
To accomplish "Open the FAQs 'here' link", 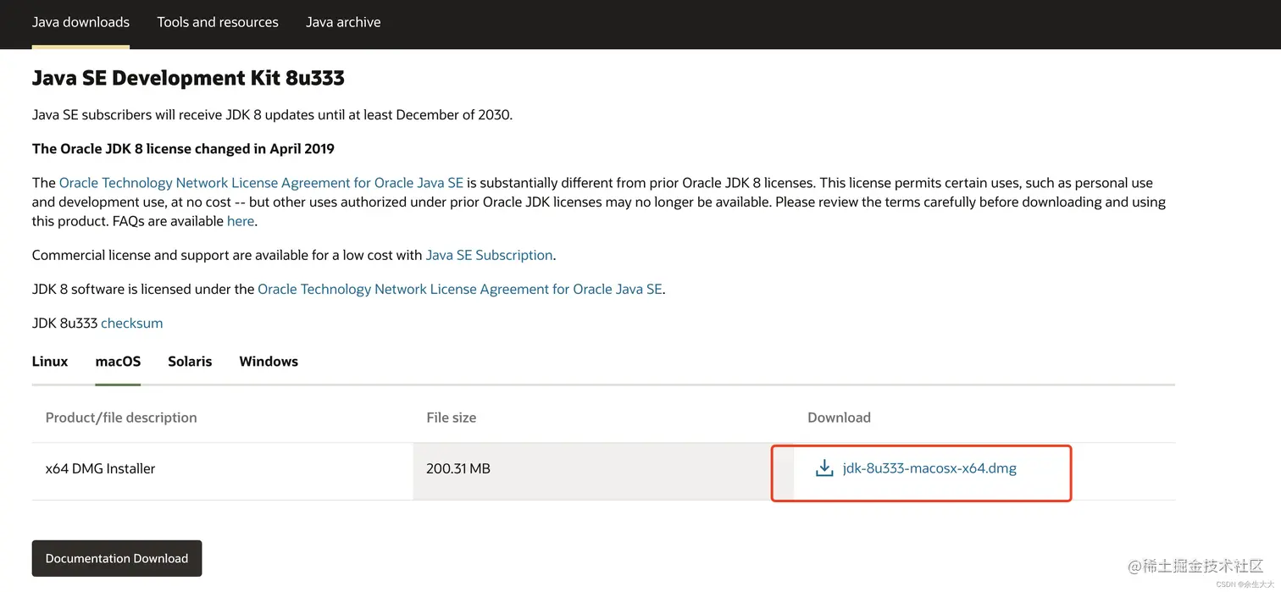I will click(240, 221).
